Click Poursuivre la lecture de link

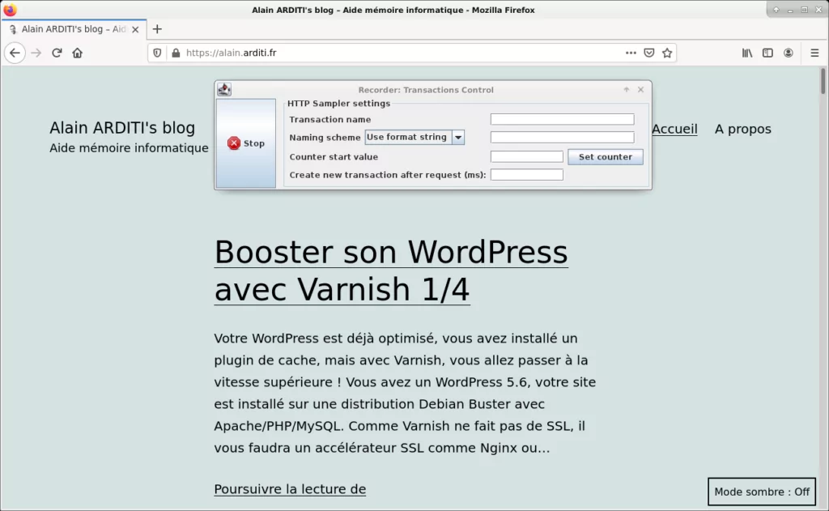(x=290, y=489)
